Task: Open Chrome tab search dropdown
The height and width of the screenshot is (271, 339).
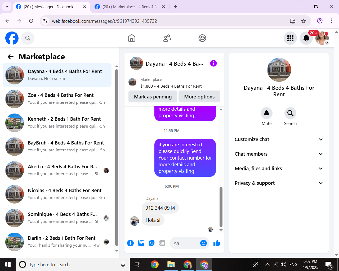Action: coord(7,7)
